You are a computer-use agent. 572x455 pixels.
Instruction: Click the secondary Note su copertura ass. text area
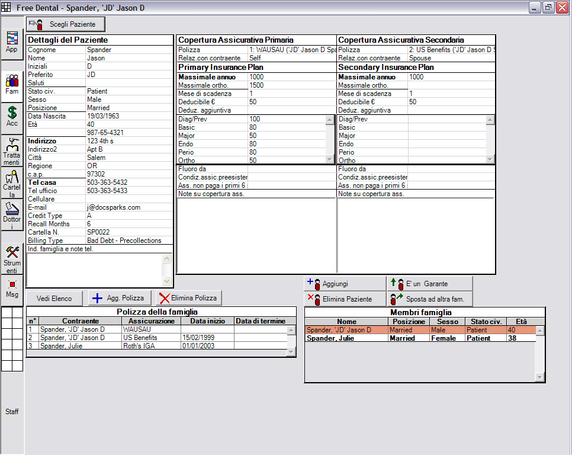pos(415,235)
